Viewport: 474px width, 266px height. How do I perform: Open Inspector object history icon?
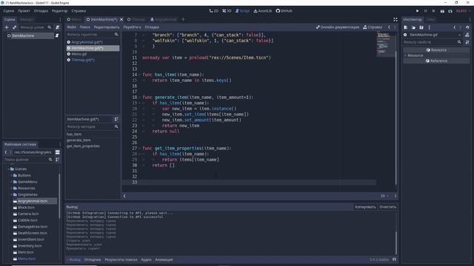coord(467,27)
